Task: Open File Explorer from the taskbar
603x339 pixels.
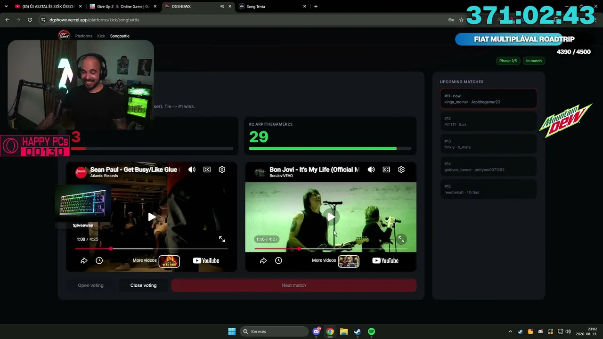Action: pos(344,331)
